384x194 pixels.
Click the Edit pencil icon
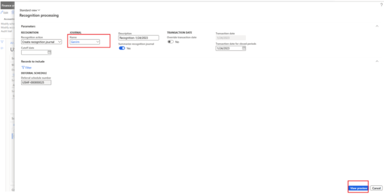click(x=2, y=12)
